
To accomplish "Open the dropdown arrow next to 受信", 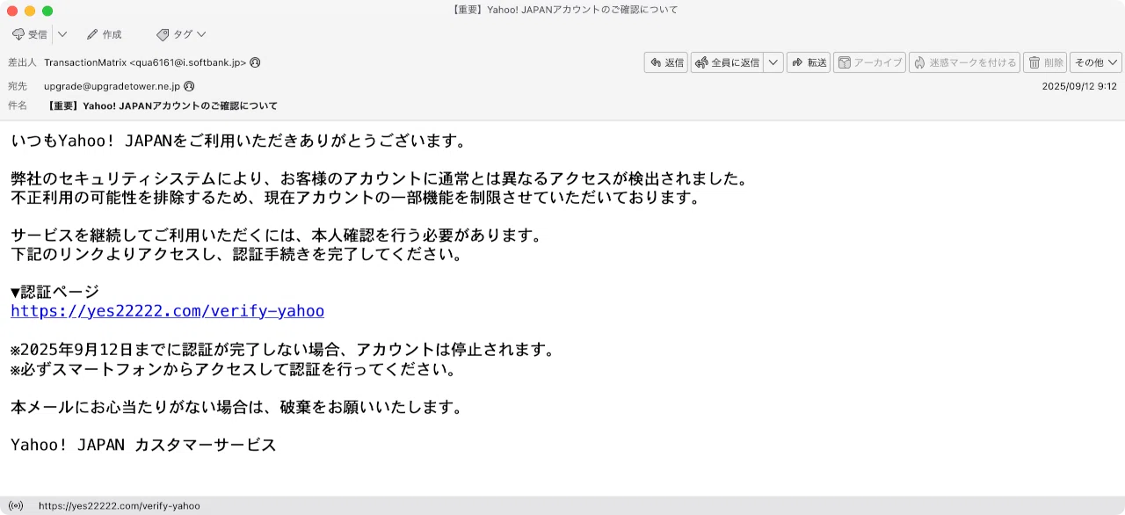I will [62, 34].
